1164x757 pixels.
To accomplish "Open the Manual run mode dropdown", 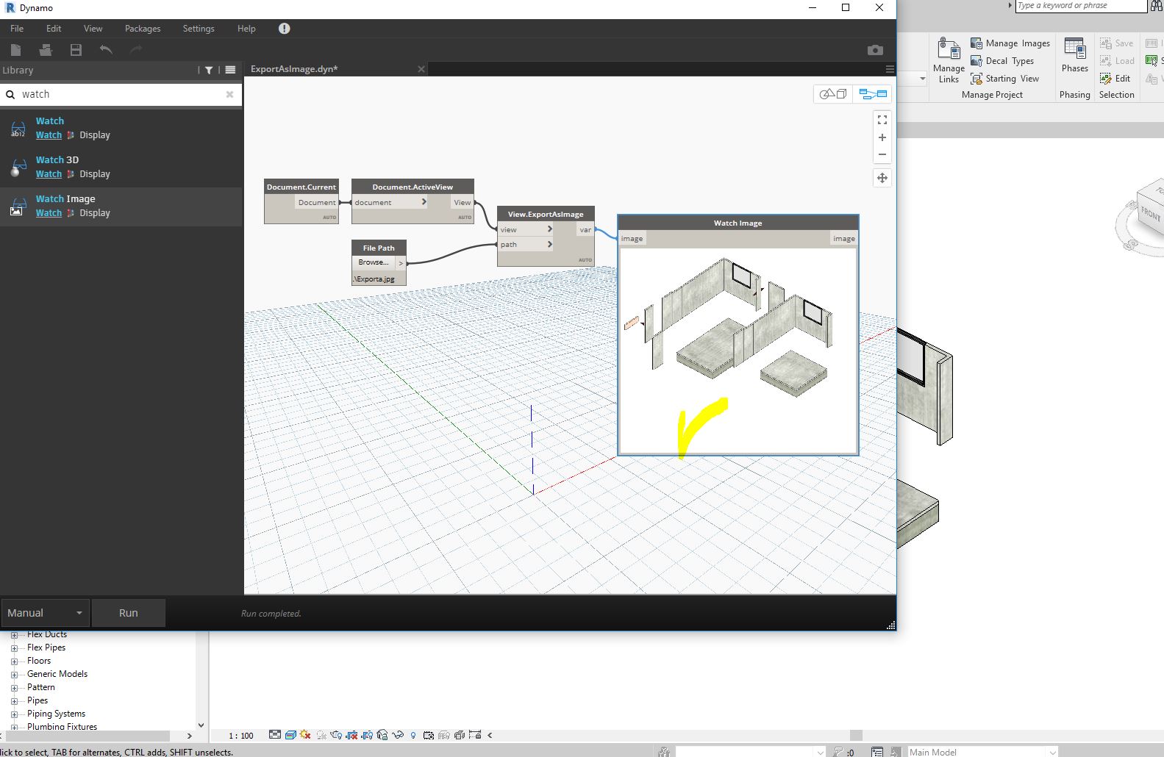I will click(x=45, y=613).
